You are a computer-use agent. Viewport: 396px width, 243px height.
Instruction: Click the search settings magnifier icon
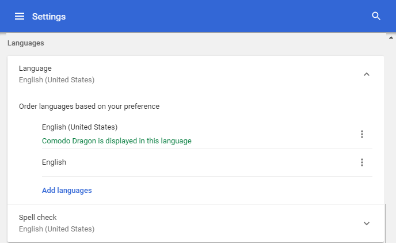[x=376, y=16]
